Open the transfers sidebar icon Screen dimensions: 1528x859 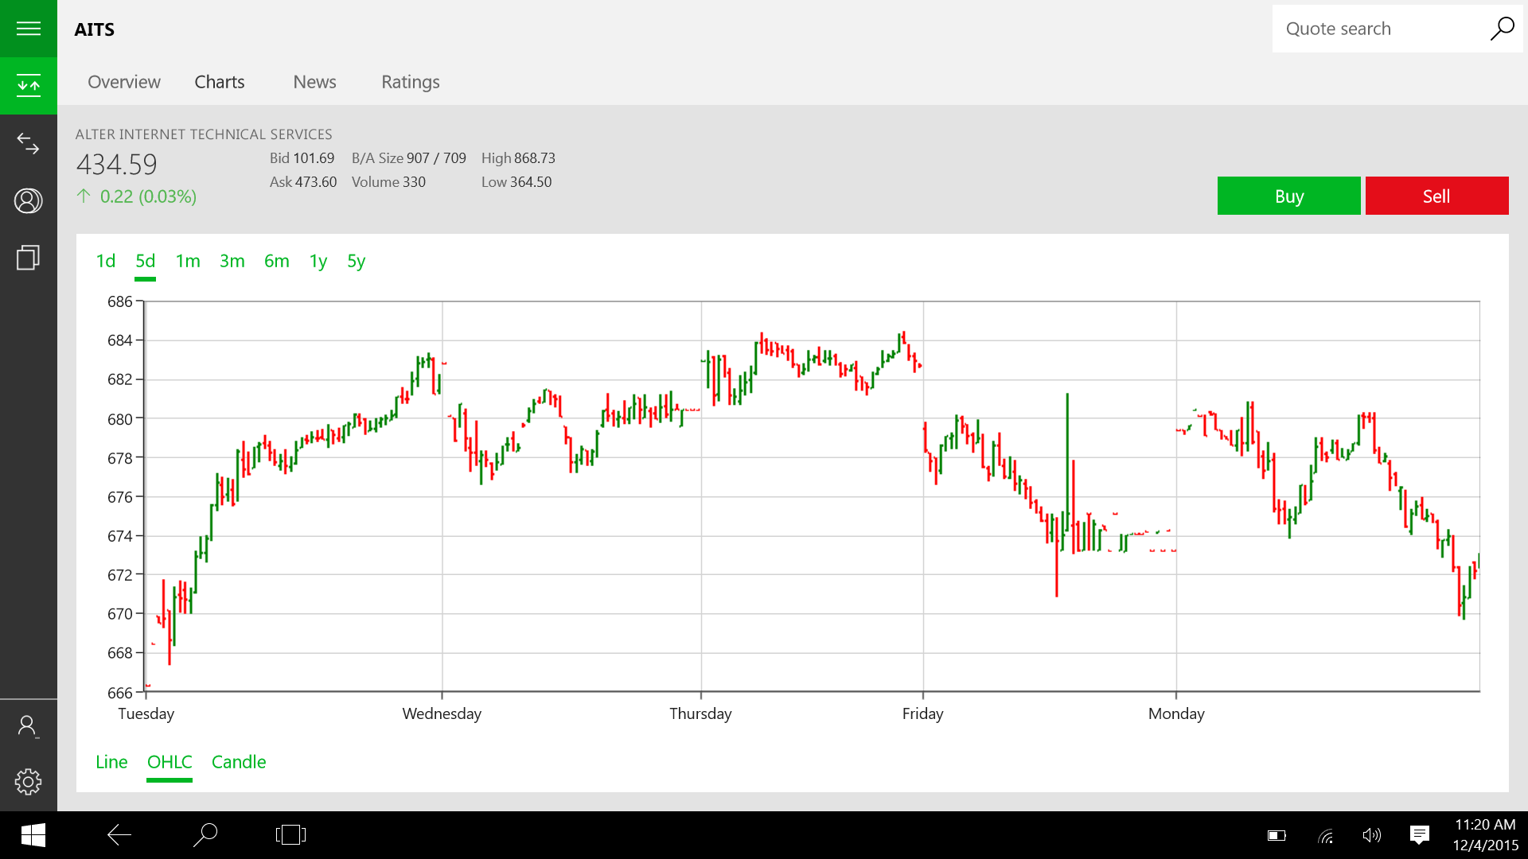tap(29, 144)
